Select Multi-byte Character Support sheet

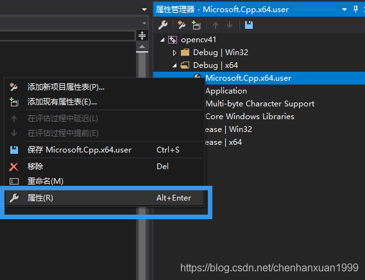point(260,104)
